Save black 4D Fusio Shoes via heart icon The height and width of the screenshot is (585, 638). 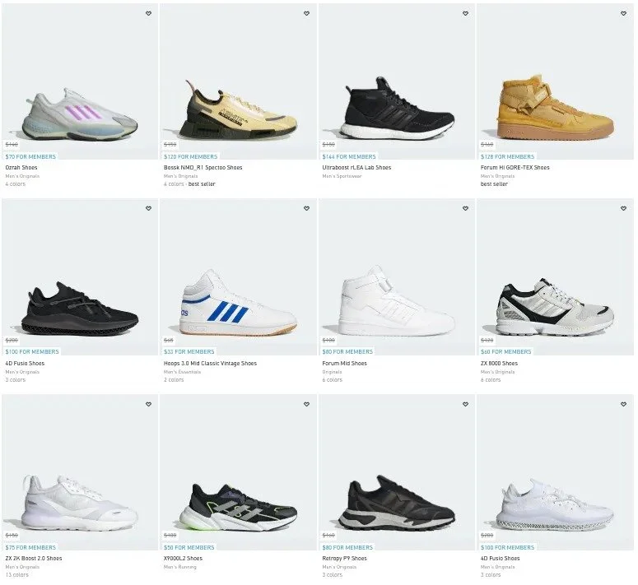click(x=148, y=208)
